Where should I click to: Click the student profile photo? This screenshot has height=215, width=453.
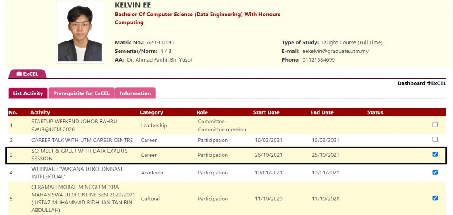80,33
